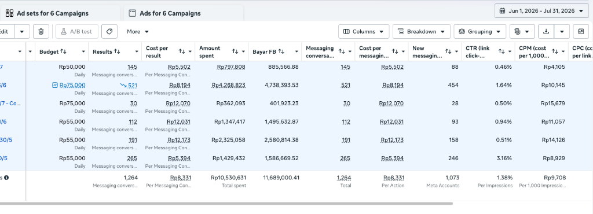Open the tag label icon button
The height and width of the screenshot is (214, 593).
pos(109,32)
